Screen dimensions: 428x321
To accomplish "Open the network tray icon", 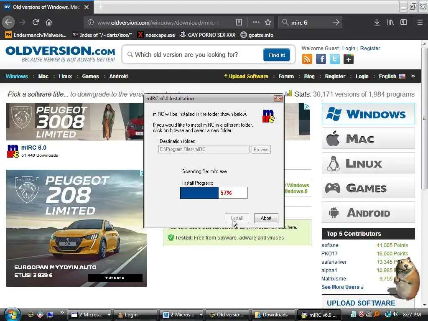I will (x=388, y=314).
